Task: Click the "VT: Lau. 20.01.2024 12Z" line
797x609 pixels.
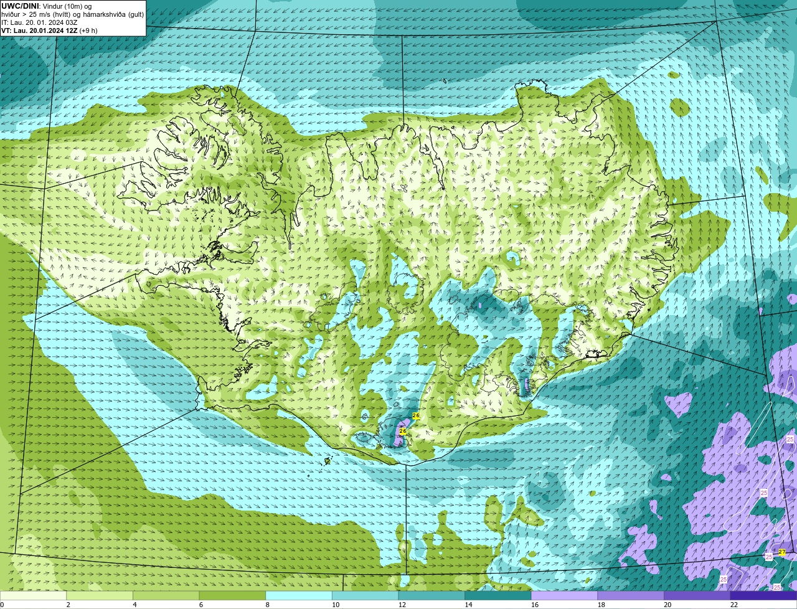Action: tap(39, 30)
